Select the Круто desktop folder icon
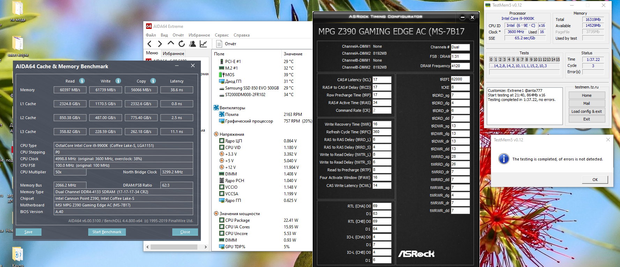This screenshot has height=267, width=620. pyautogui.click(x=18, y=257)
